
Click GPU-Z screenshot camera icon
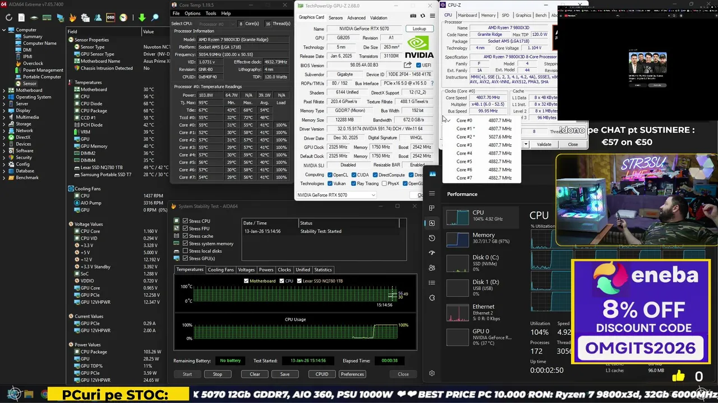coord(413,16)
